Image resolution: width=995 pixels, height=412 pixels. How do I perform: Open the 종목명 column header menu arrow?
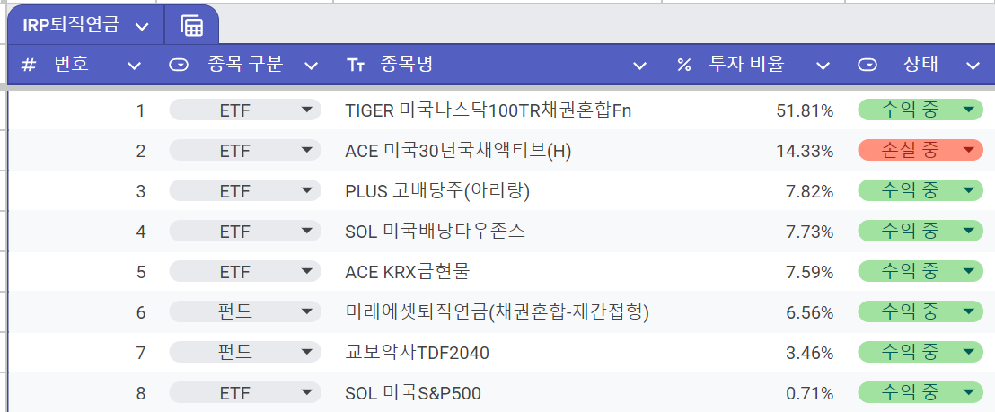(640, 66)
